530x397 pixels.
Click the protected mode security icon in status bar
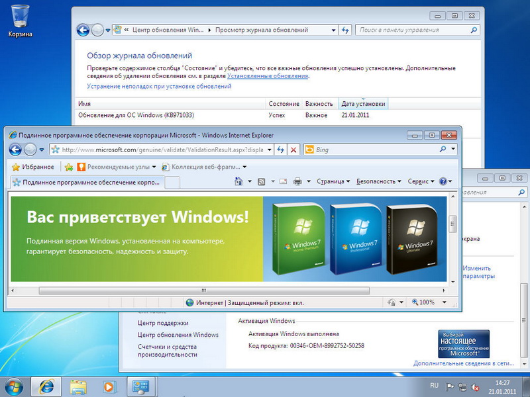[392, 302]
